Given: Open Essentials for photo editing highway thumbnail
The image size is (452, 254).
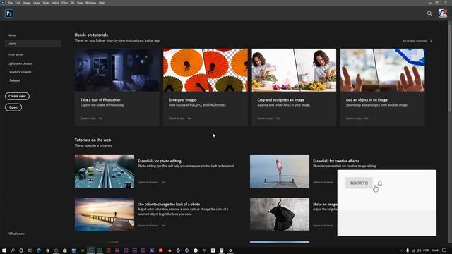Looking at the screenshot, I should pos(105,171).
